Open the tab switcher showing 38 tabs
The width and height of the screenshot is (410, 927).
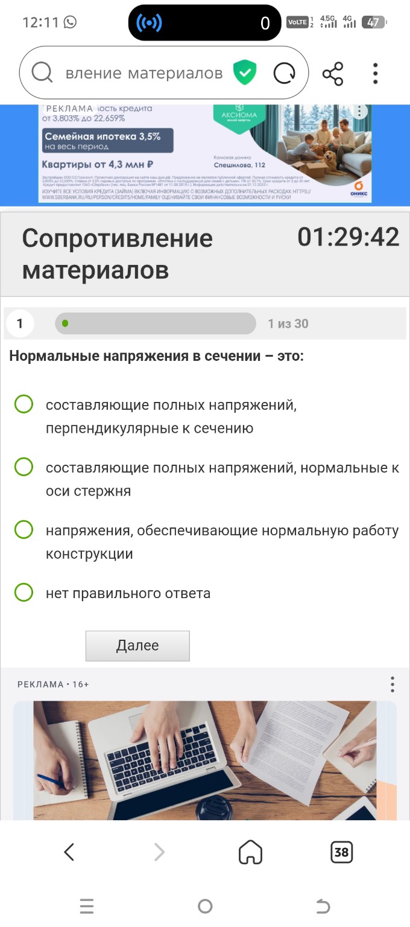pyautogui.click(x=341, y=852)
